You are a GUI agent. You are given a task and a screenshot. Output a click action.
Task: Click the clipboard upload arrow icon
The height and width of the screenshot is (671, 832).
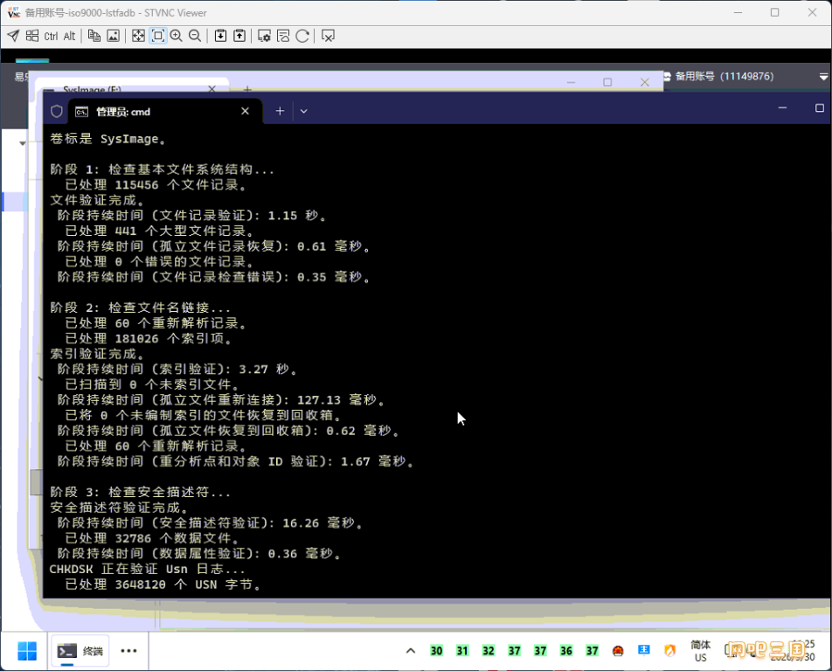pos(239,36)
